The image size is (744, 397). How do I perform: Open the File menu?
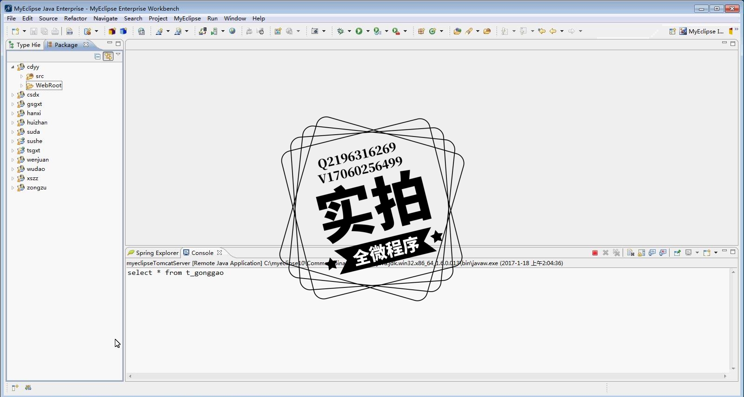[11, 19]
